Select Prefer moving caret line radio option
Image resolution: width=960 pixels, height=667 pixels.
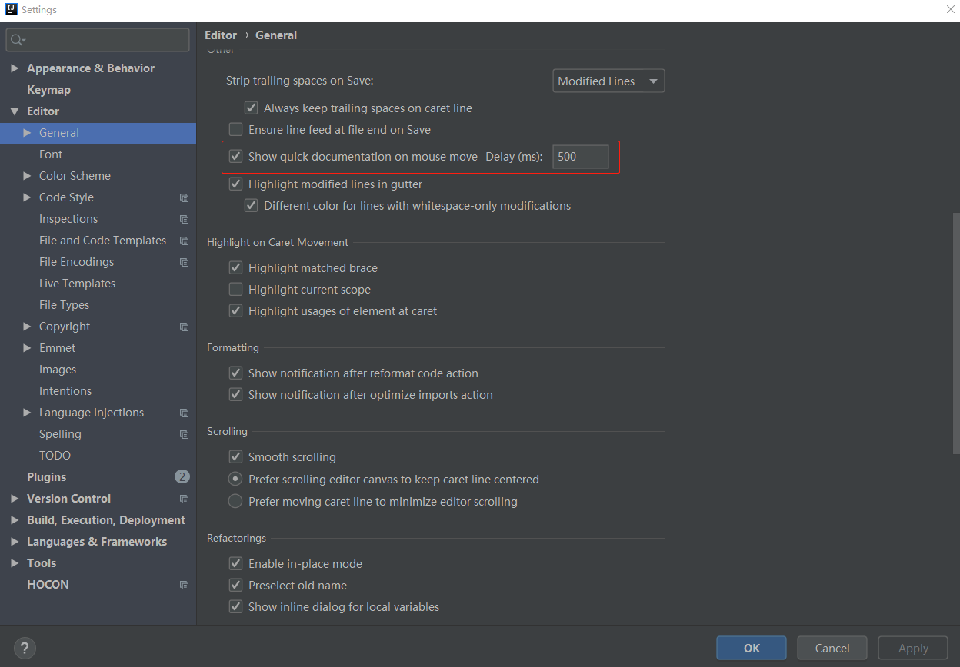coord(236,502)
